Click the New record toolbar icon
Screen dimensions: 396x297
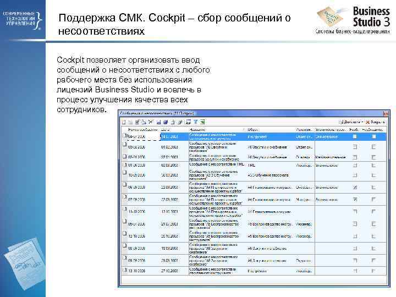click(x=124, y=122)
